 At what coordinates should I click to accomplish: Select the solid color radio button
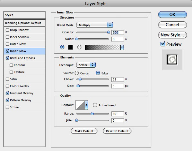(62, 47)
